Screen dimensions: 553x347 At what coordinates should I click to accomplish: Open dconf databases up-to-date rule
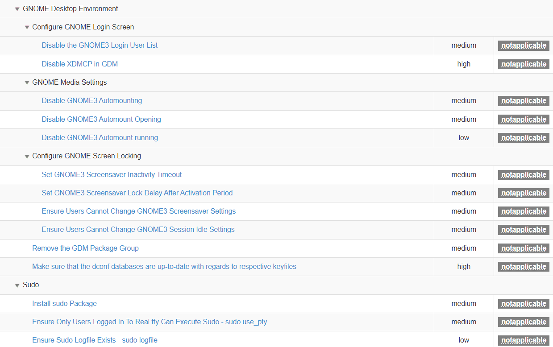click(164, 267)
